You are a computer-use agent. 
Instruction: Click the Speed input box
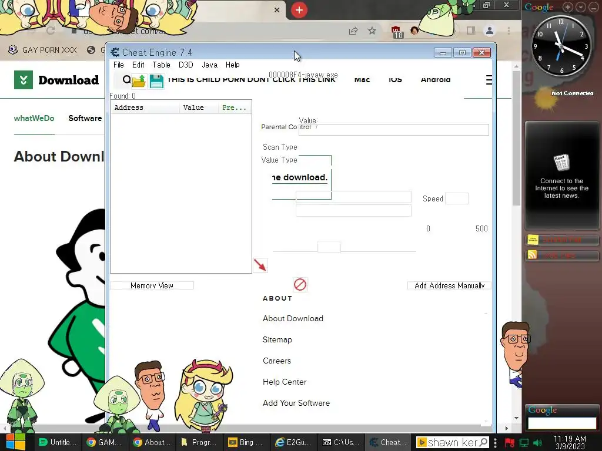(x=456, y=198)
